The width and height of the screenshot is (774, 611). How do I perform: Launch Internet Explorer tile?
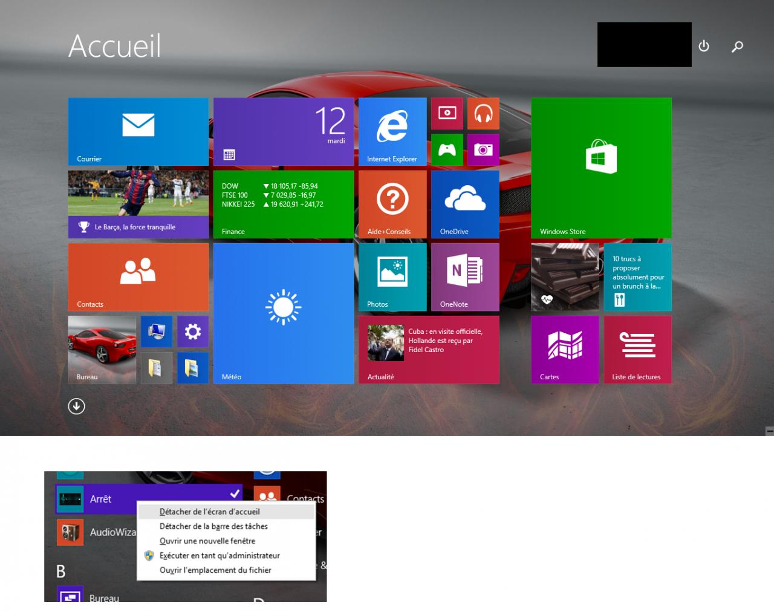pos(392,132)
